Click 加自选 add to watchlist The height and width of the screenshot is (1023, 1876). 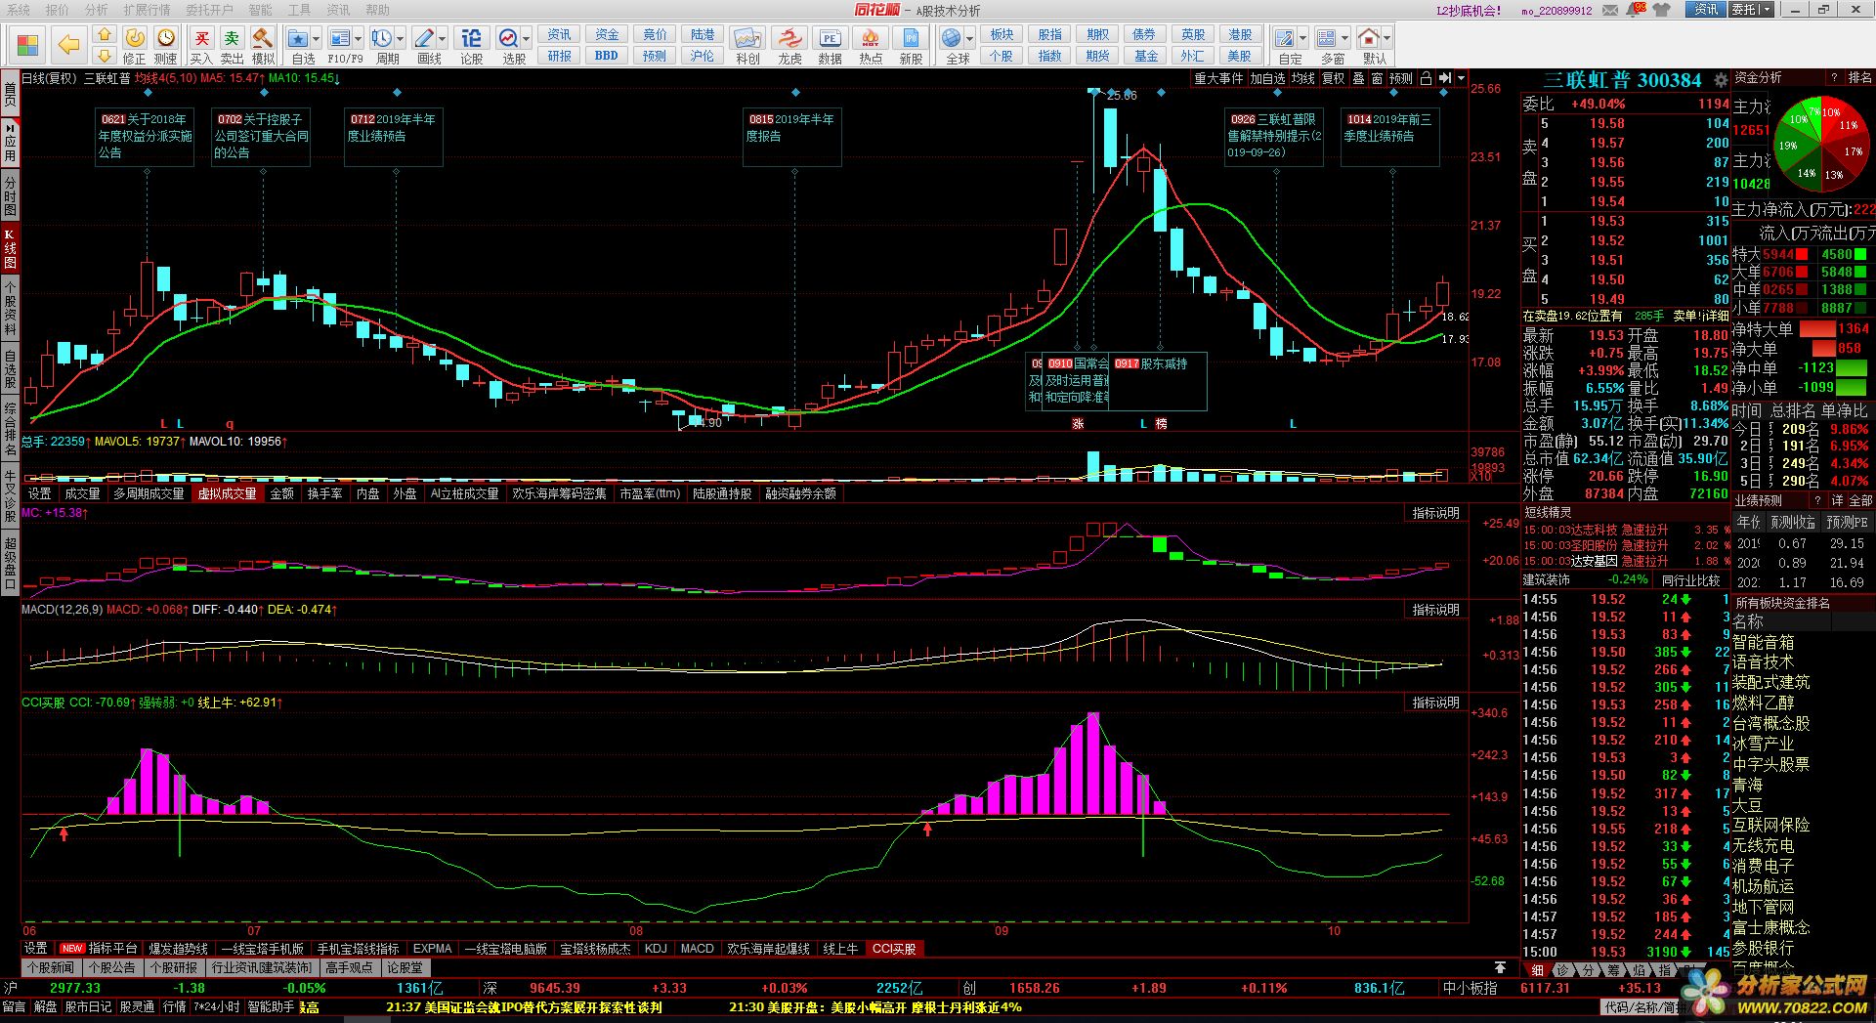pyautogui.click(x=1267, y=78)
